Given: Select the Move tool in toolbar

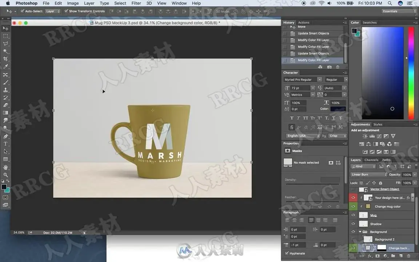Looking at the screenshot, I should tap(5, 28).
